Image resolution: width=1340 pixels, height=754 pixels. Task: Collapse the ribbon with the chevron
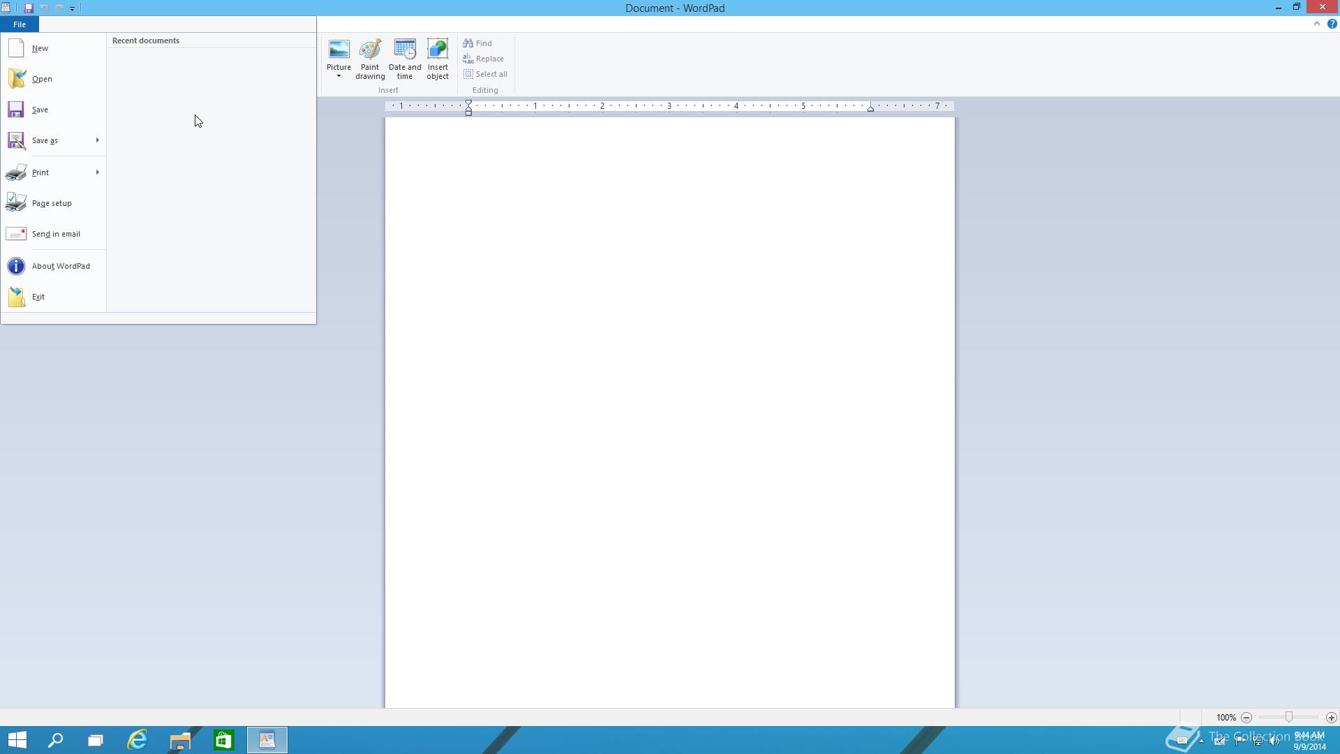[x=1317, y=24]
